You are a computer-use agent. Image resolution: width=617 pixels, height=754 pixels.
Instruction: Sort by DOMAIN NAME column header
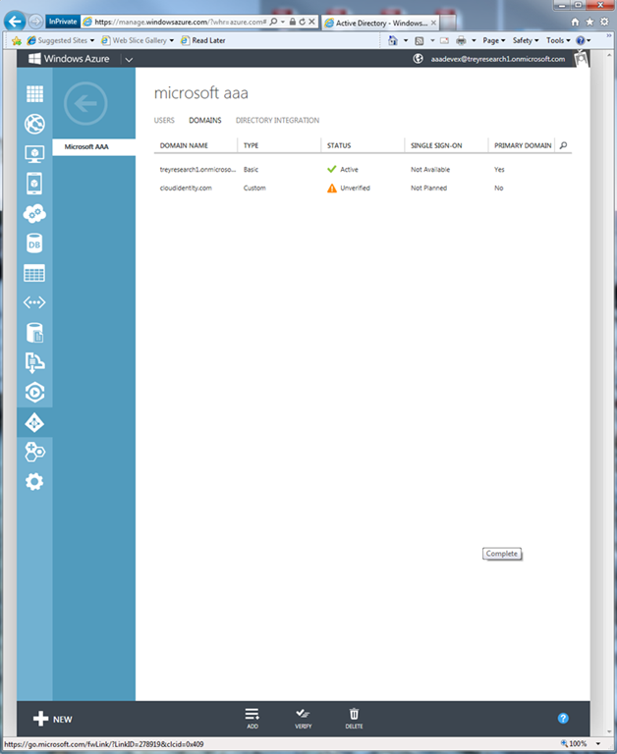(x=184, y=145)
